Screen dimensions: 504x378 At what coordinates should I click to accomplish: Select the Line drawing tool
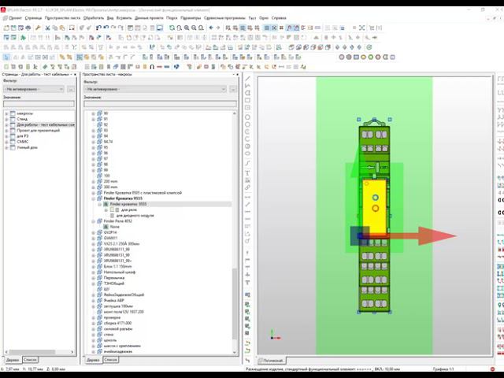[x=247, y=79]
